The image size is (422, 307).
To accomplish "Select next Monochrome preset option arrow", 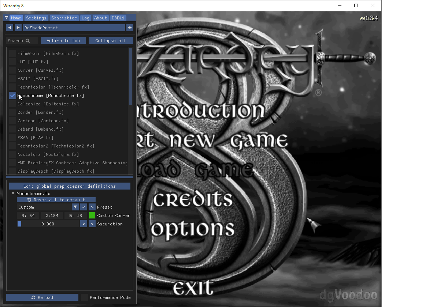I will tap(92, 207).
